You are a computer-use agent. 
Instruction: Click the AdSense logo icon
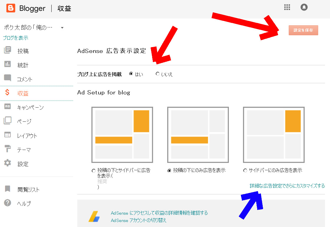94,216
